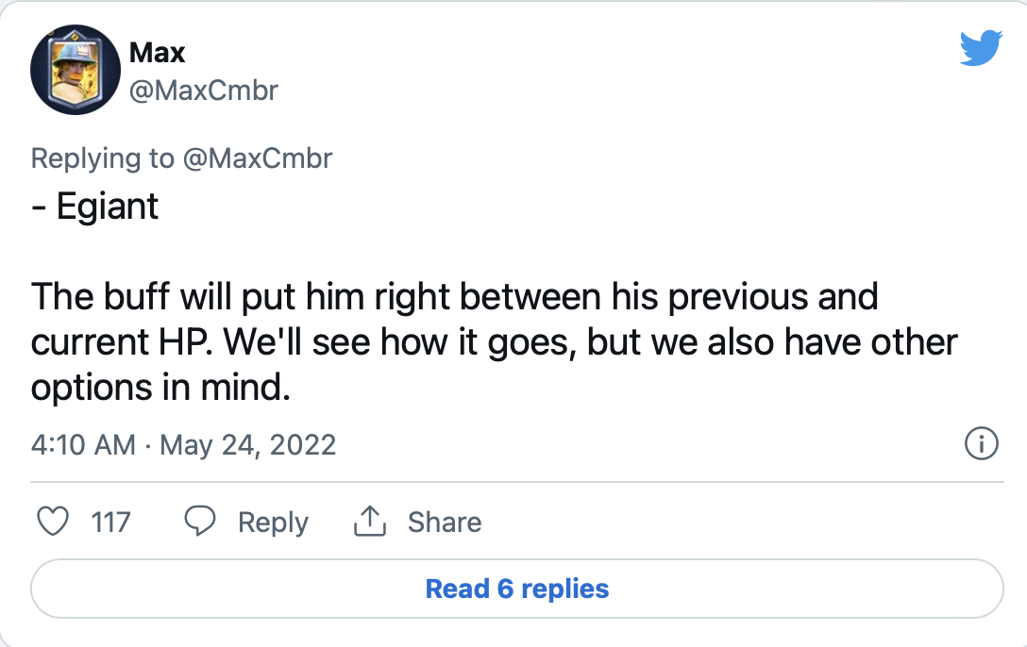Open Max's profile avatar picture
This screenshot has height=647, width=1027.
(76, 70)
